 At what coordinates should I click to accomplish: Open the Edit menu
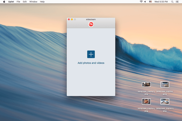tap(25, 2)
